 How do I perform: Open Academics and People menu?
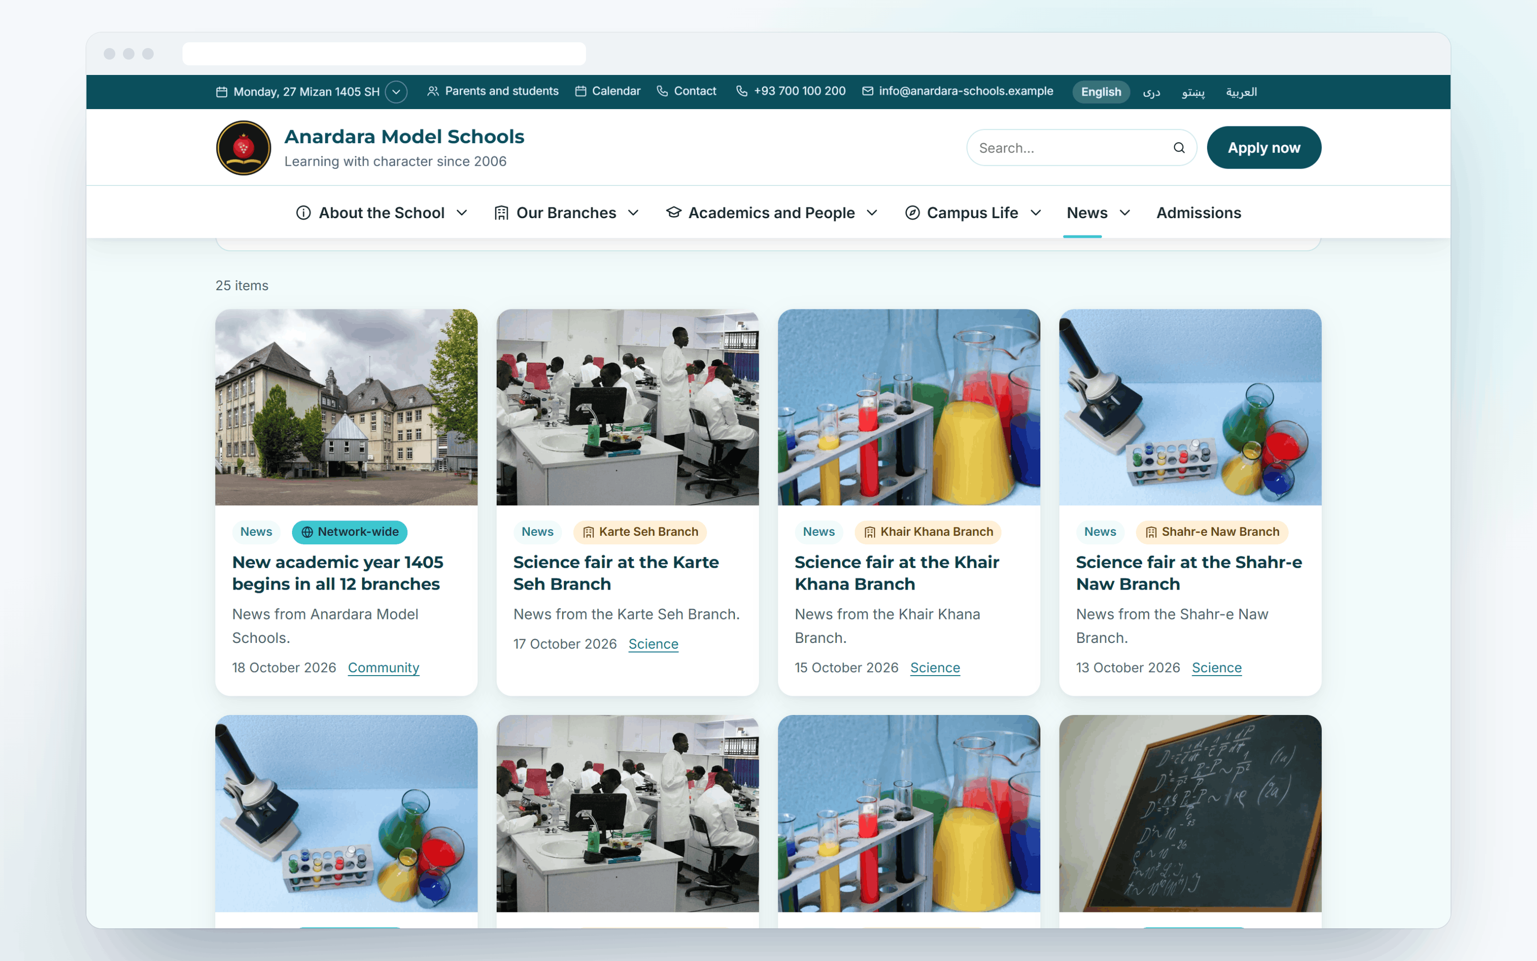click(x=772, y=213)
